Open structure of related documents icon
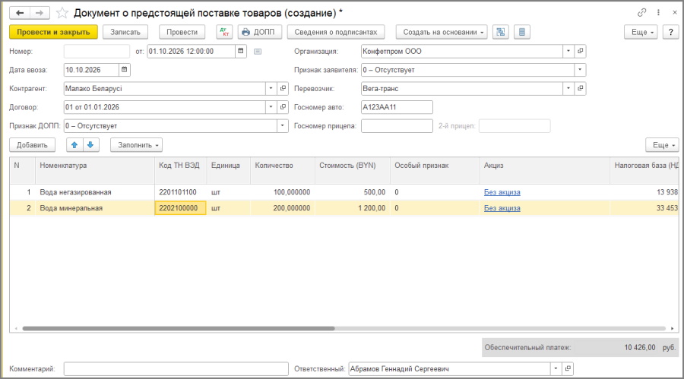The image size is (684, 379). click(x=501, y=32)
